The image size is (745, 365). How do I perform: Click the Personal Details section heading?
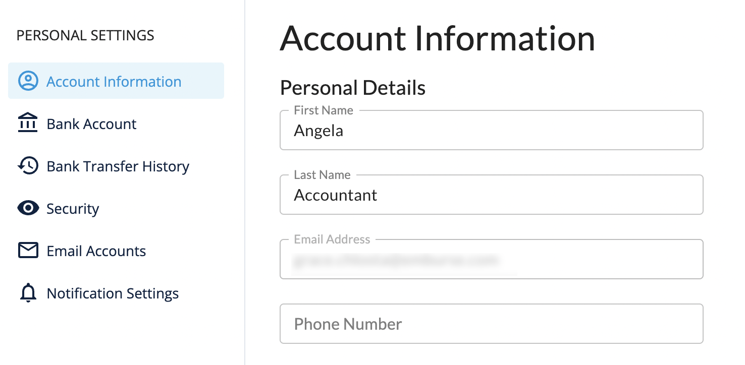pyautogui.click(x=352, y=88)
